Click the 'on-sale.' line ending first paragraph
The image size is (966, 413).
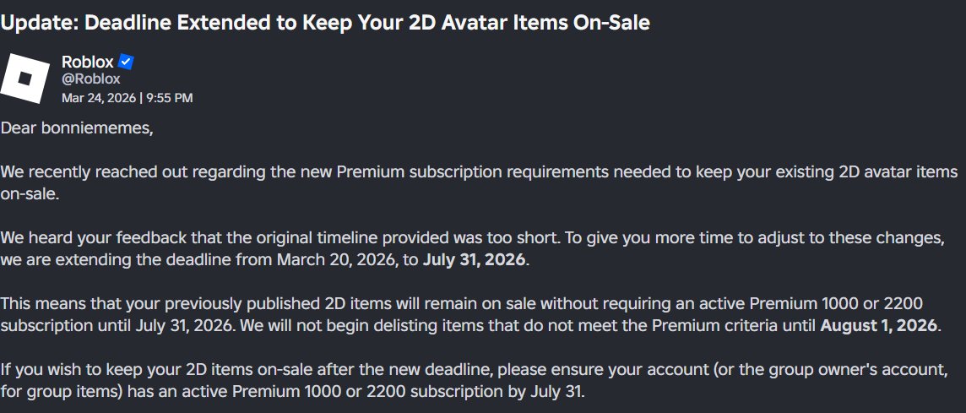[x=29, y=194]
